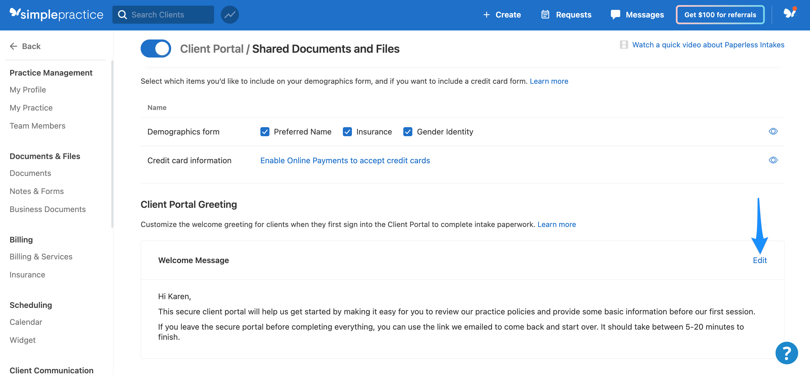
Task: Toggle the Client Portal switch off
Action: click(156, 48)
